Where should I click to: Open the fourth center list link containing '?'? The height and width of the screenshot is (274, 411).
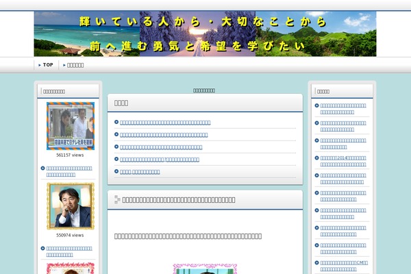tap(160, 159)
